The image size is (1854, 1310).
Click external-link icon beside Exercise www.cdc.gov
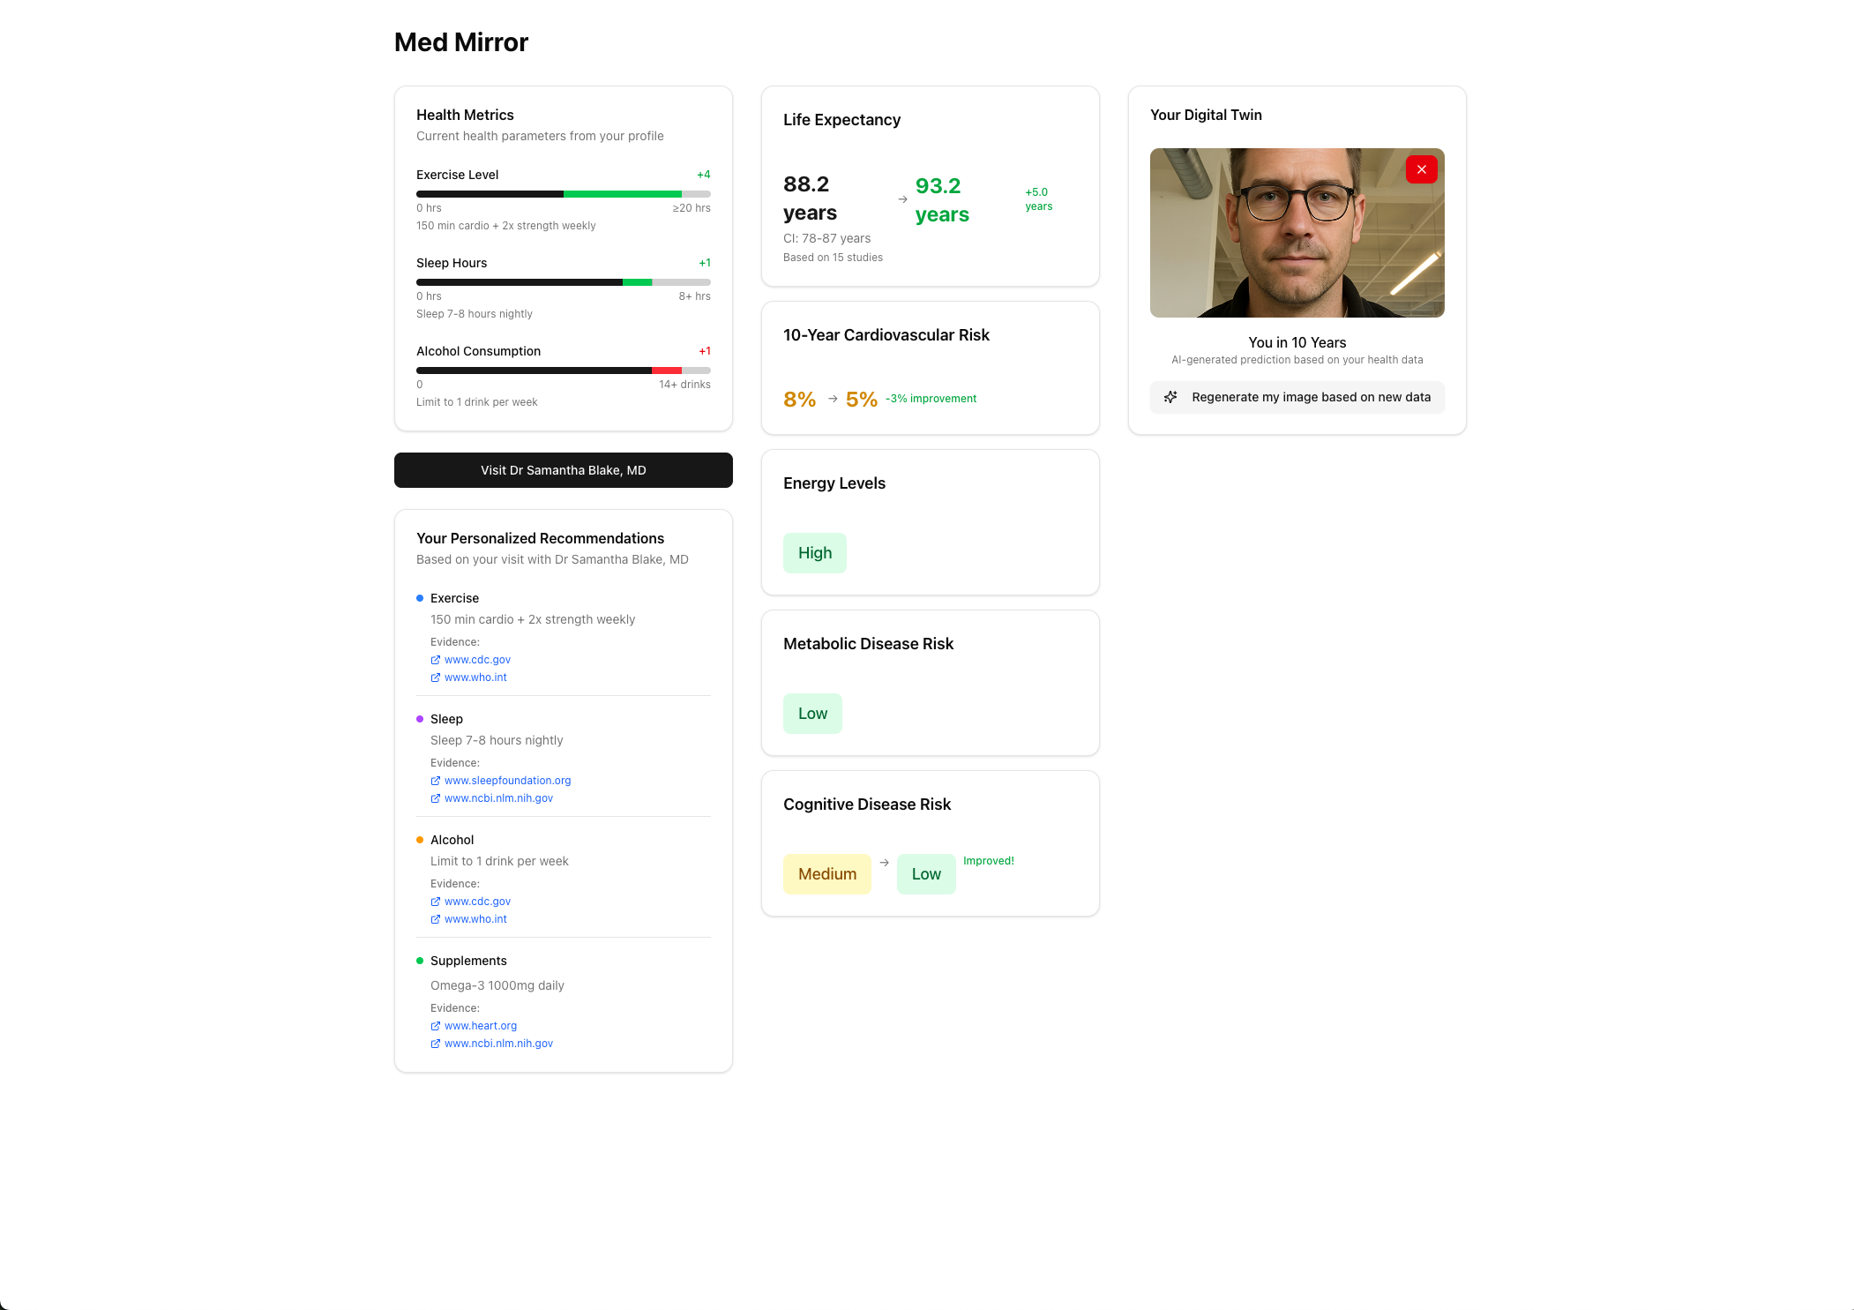click(435, 660)
